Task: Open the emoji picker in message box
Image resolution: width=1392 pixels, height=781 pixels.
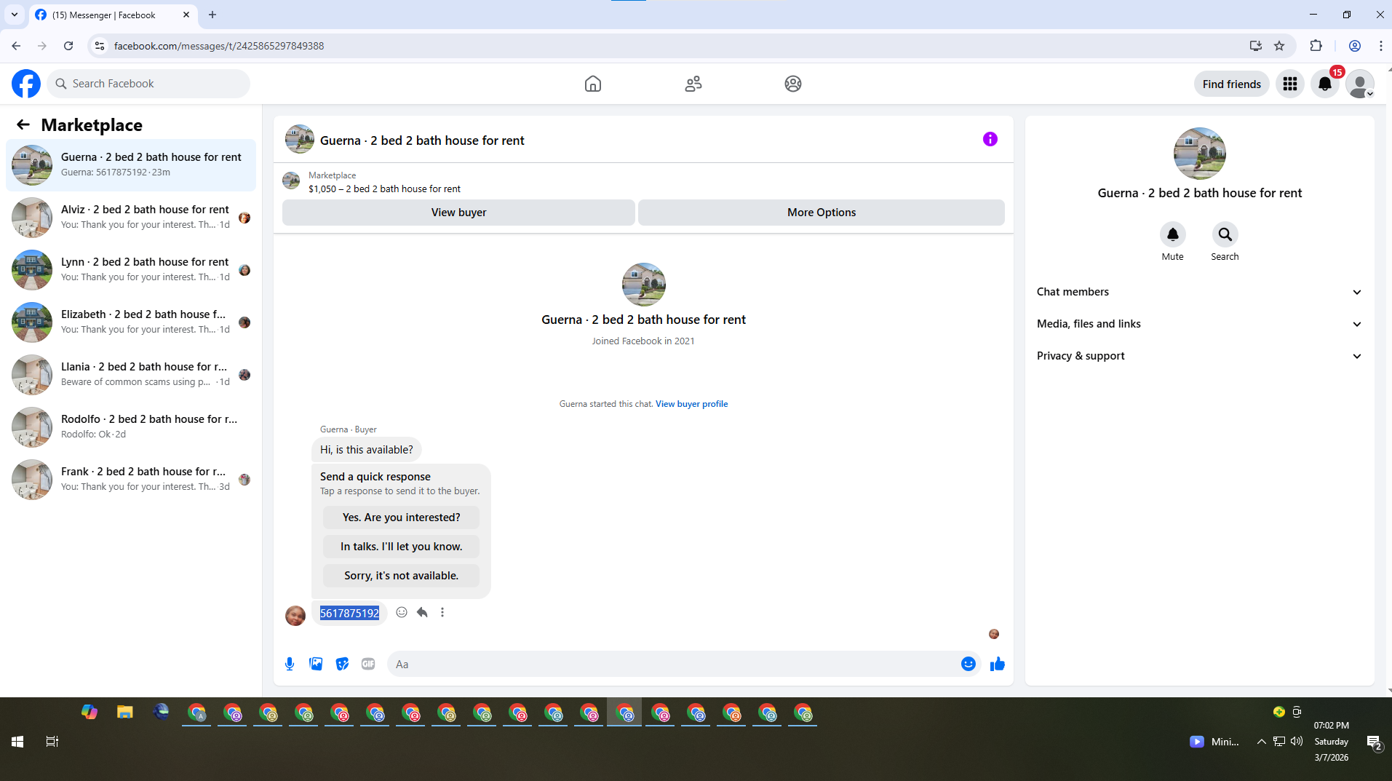Action: point(969,664)
